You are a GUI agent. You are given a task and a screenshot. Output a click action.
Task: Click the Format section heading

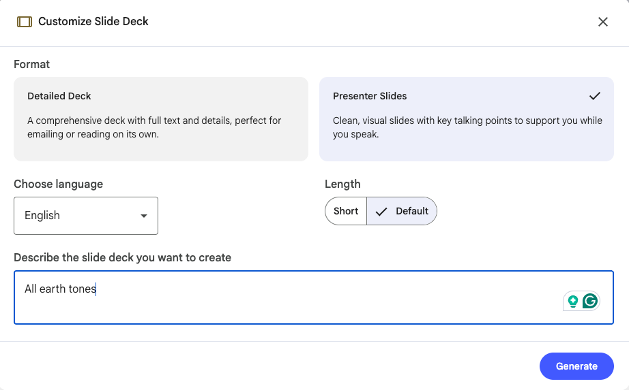click(x=32, y=65)
